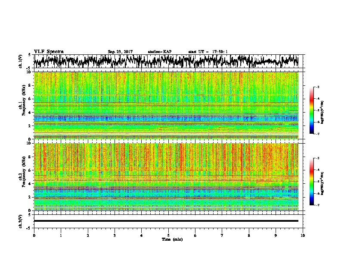
Task: Click time axis end tick label "10"
Action: (x=303, y=236)
